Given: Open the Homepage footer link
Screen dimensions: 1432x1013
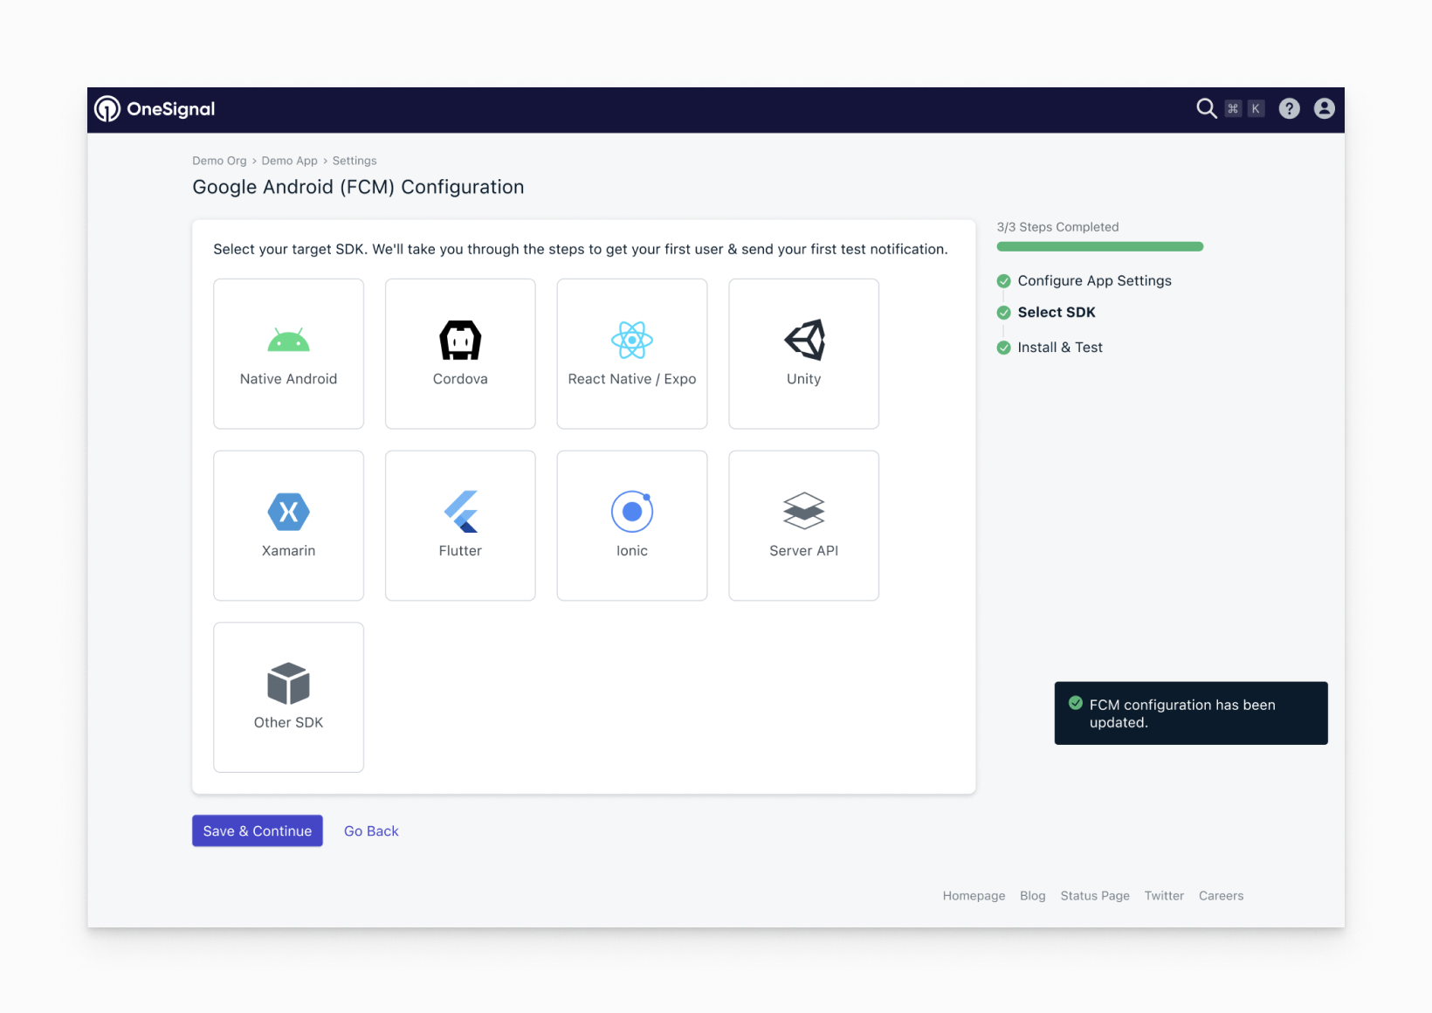Looking at the screenshot, I should [974, 896].
